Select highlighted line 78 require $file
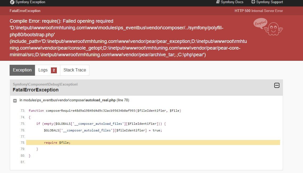 [x=153, y=143]
